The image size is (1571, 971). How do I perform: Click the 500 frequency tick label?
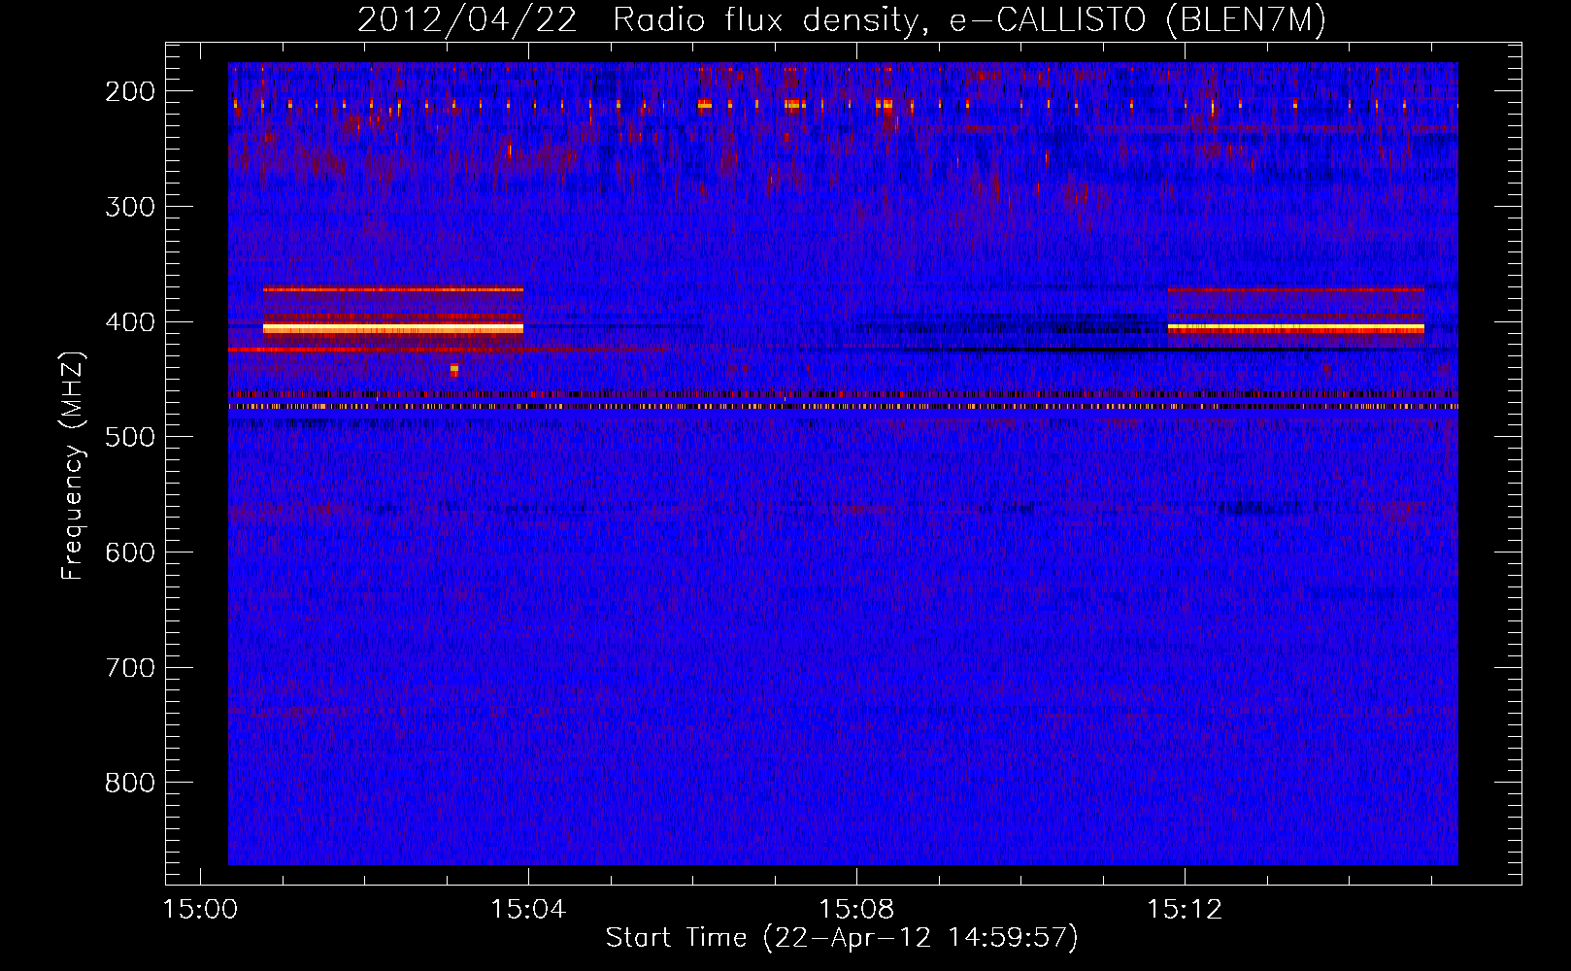(x=130, y=437)
